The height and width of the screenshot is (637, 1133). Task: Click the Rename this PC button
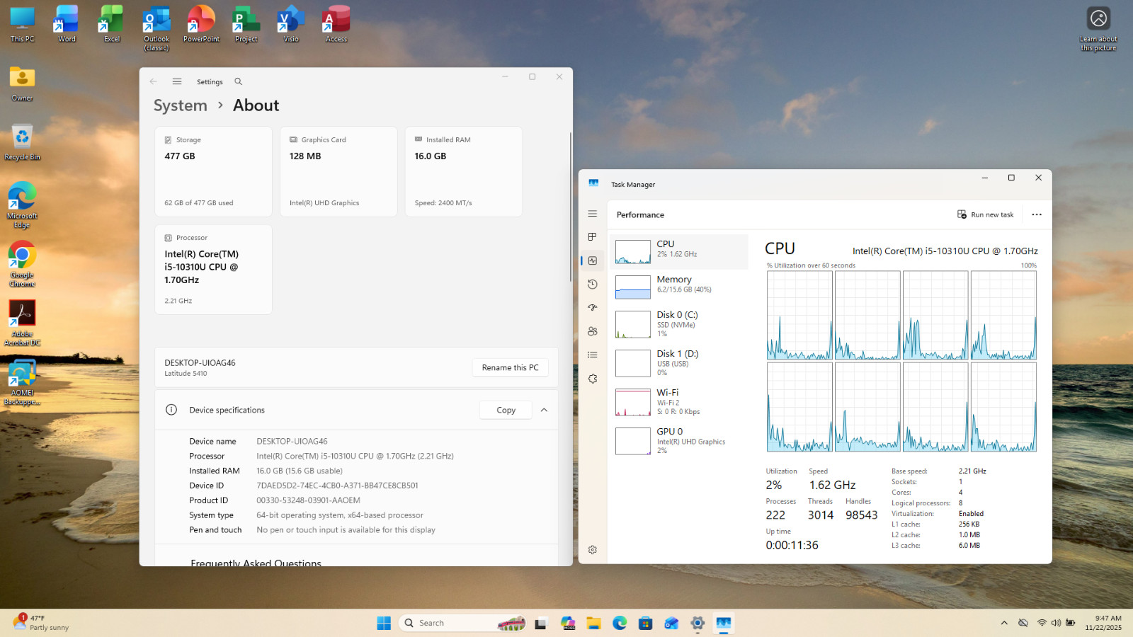510,367
